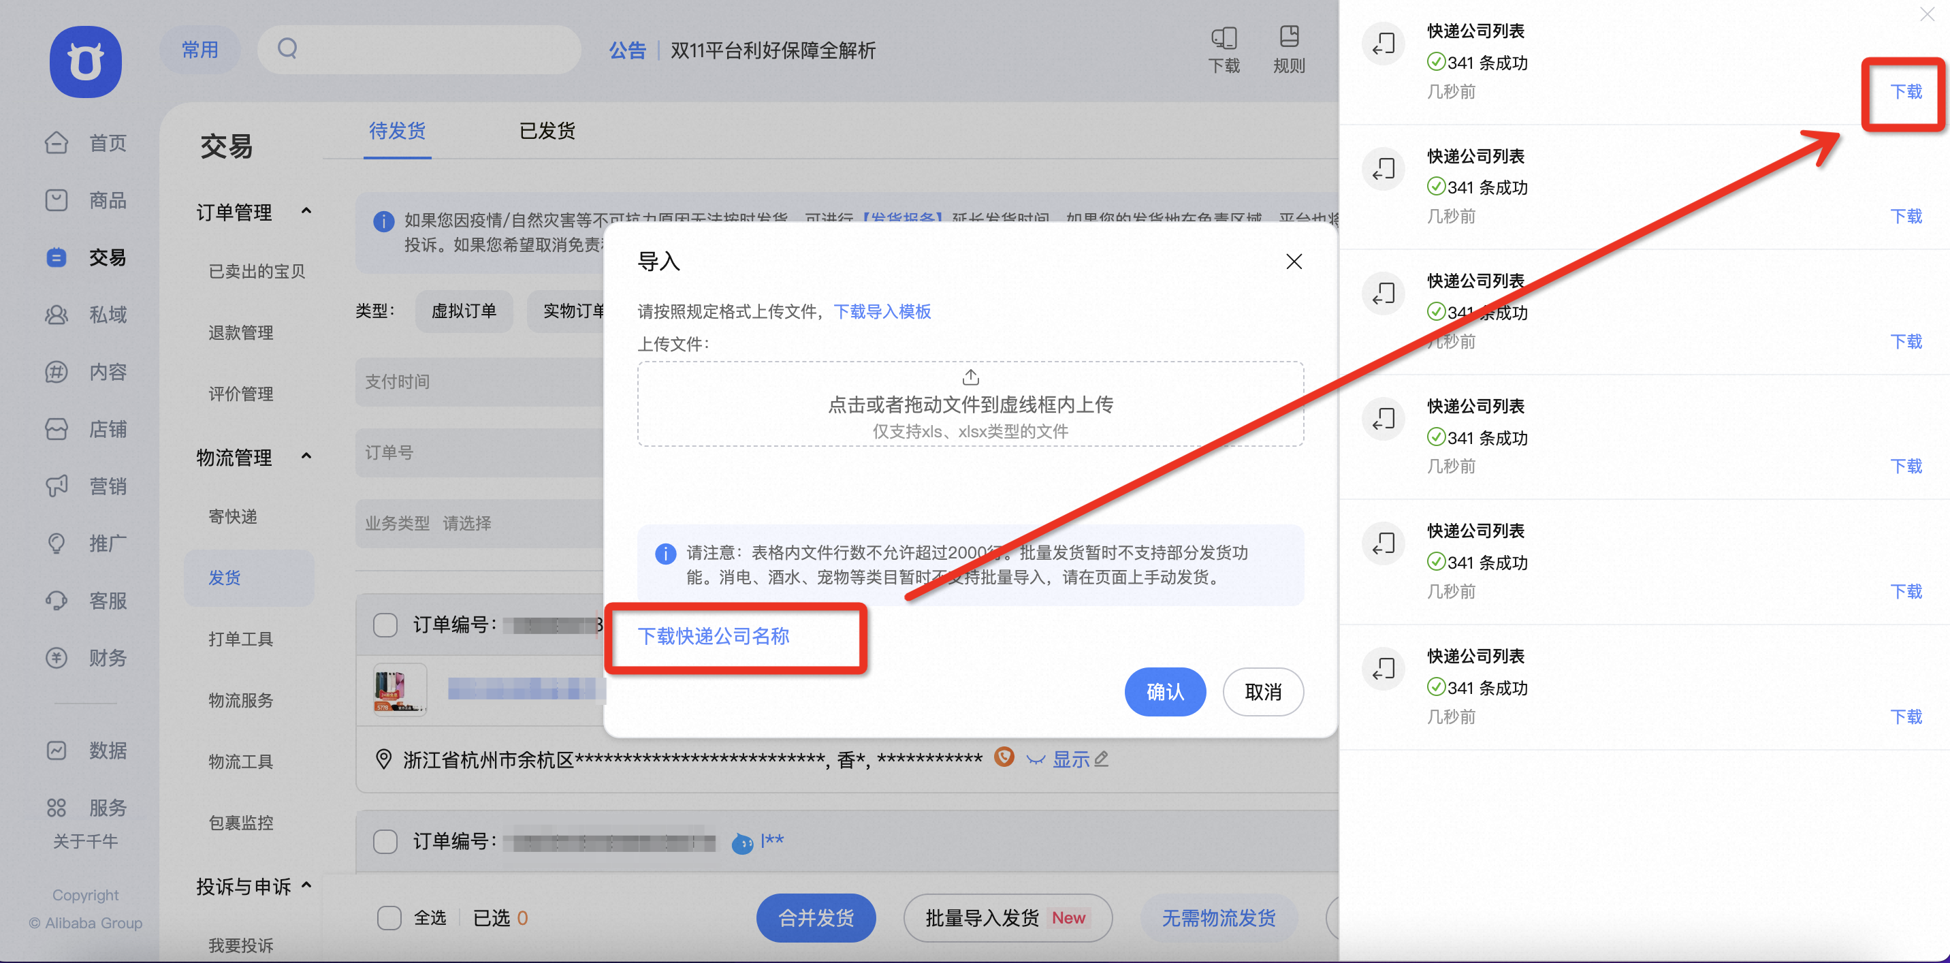The image size is (1950, 963).
Task: Close the 导入 import dialog
Action: [1294, 262]
